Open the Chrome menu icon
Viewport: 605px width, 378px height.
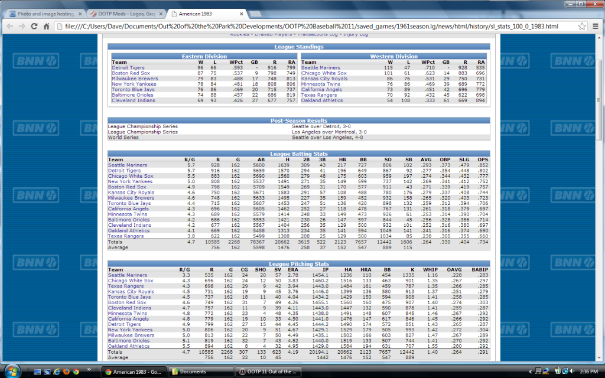click(x=596, y=26)
